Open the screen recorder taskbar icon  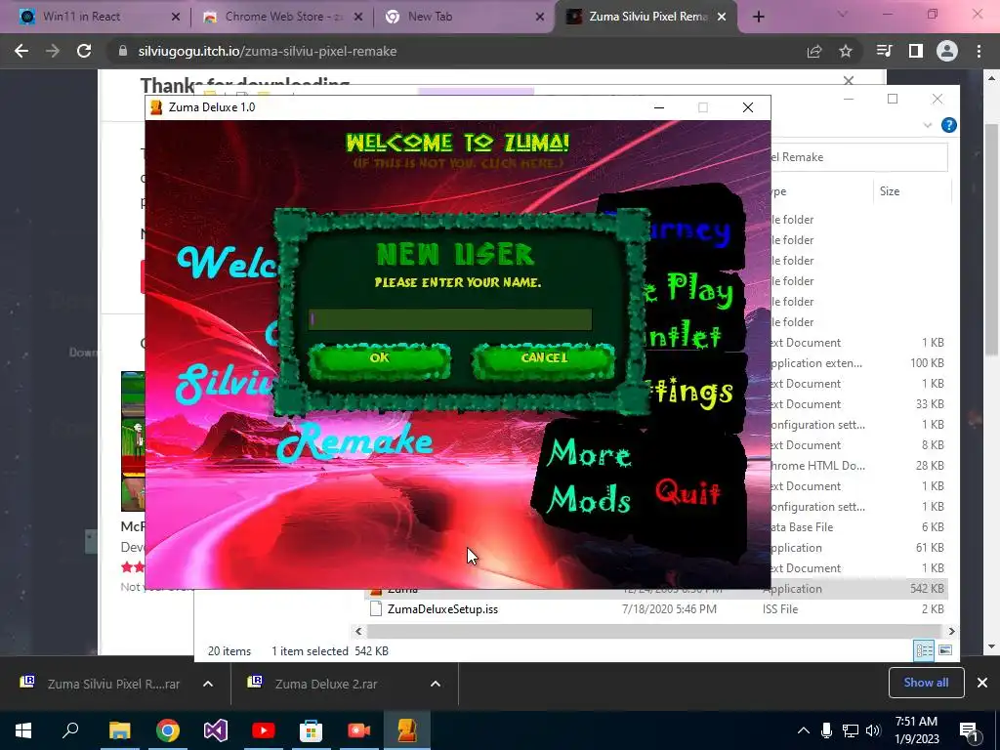[359, 730]
